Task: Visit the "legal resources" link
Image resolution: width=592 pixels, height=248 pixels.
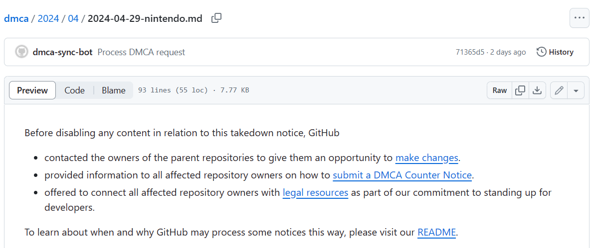Action: point(315,192)
